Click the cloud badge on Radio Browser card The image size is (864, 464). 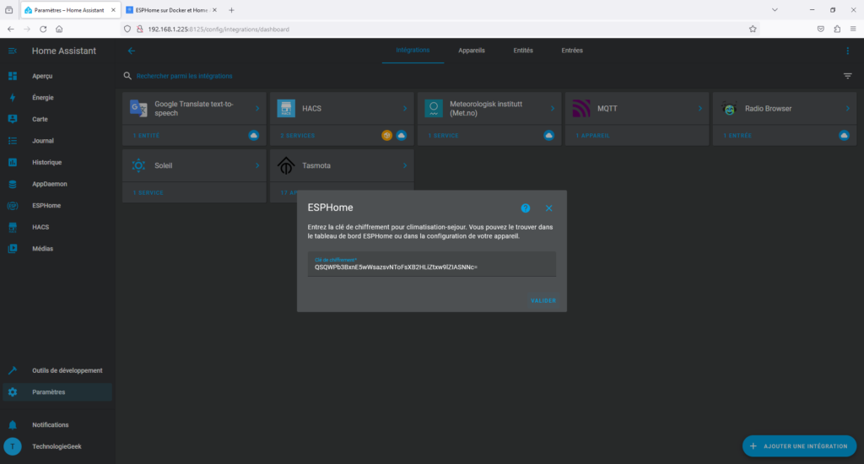click(x=844, y=136)
